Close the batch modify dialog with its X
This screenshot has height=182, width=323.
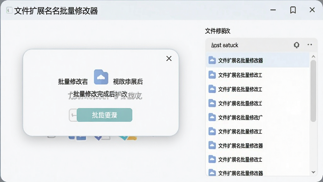(x=169, y=58)
